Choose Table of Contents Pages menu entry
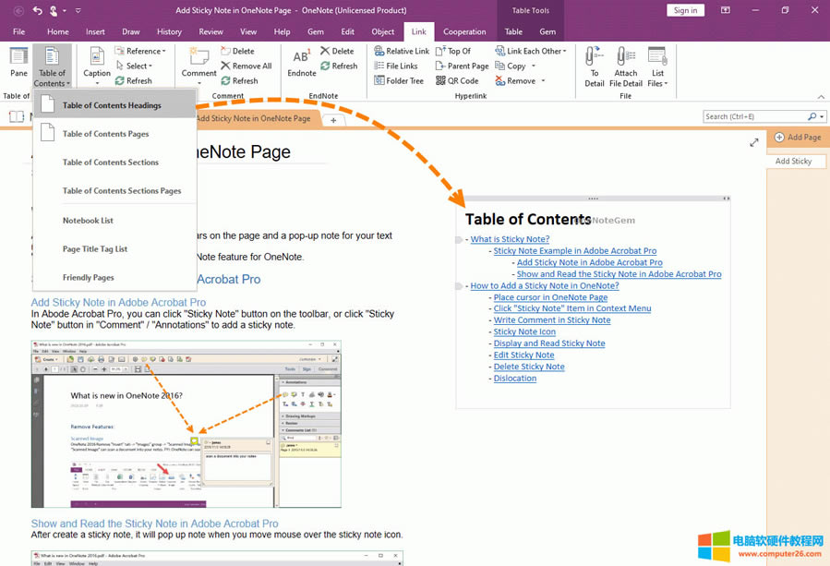Viewport: 830px width, 566px height. [105, 134]
